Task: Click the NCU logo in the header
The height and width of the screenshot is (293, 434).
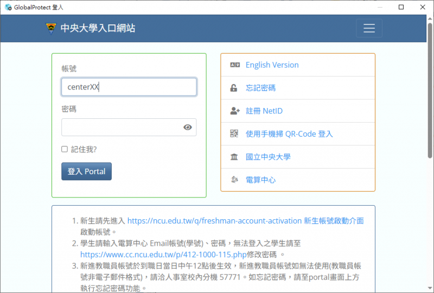Action: click(51, 28)
